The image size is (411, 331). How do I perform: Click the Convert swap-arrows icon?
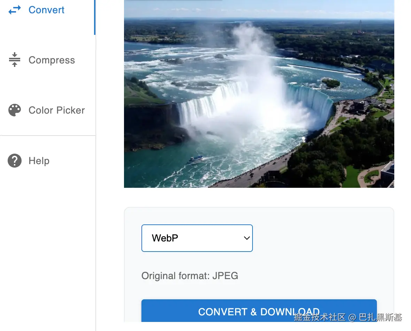point(15,10)
